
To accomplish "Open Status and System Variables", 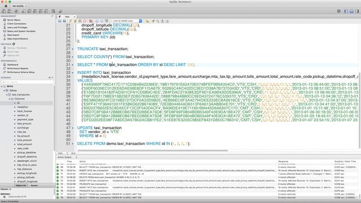I will pos(21,31).
